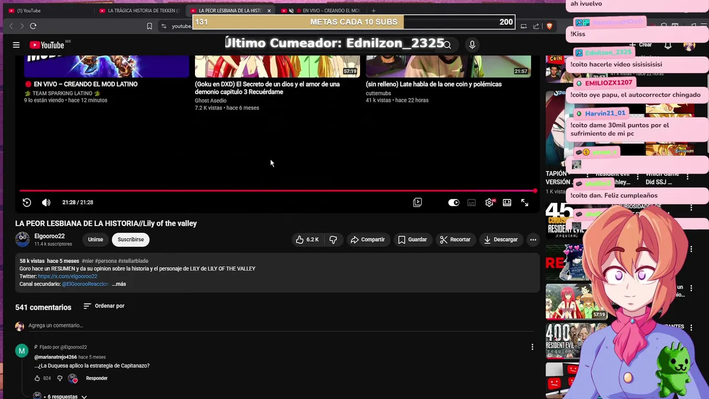Screen dimensions: 709x399
Task: Click the Descargar download button
Action: click(x=501, y=239)
